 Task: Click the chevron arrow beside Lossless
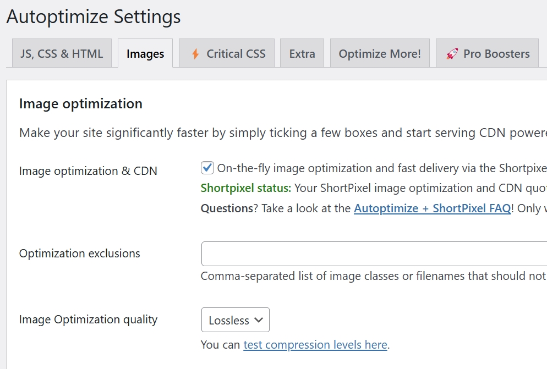(x=259, y=320)
